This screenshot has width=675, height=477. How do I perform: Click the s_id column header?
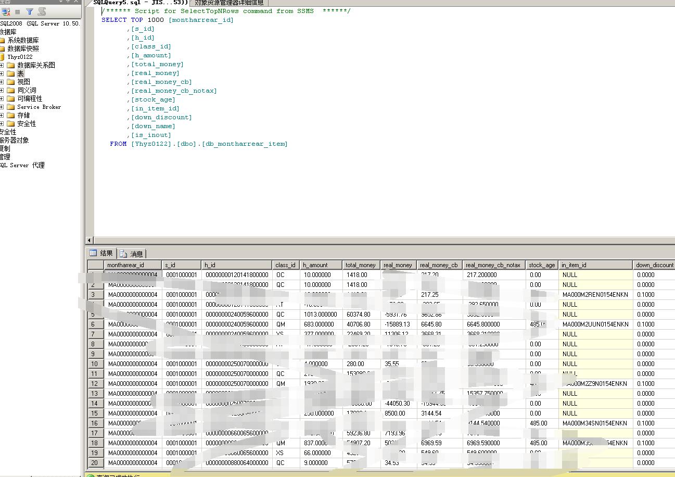pos(182,265)
